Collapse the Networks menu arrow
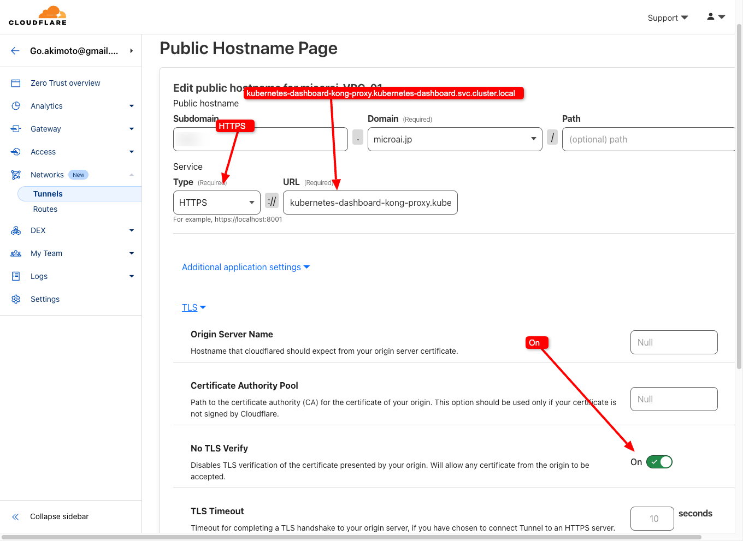Image resolution: width=743 pixels, height=541 pixels. [132, 175]
